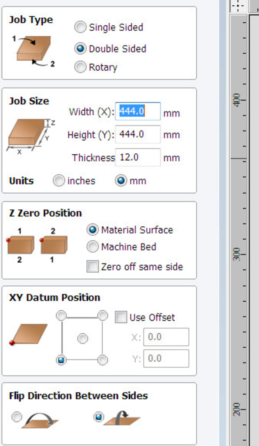Choose the top-to-bottom flip direction option
This screenshot has height=446, width=259.
point(99,417)
